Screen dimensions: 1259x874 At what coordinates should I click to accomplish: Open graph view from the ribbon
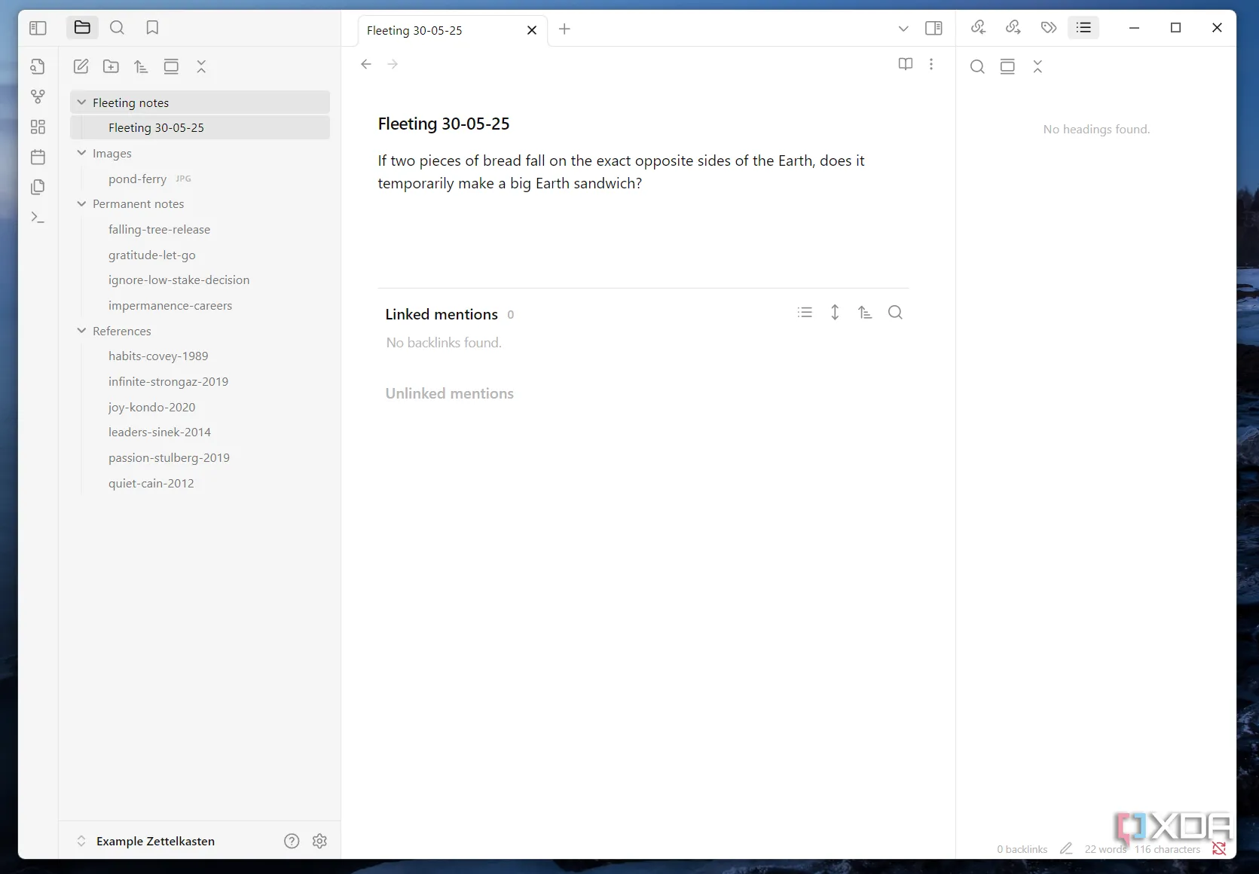click(38, 96)
